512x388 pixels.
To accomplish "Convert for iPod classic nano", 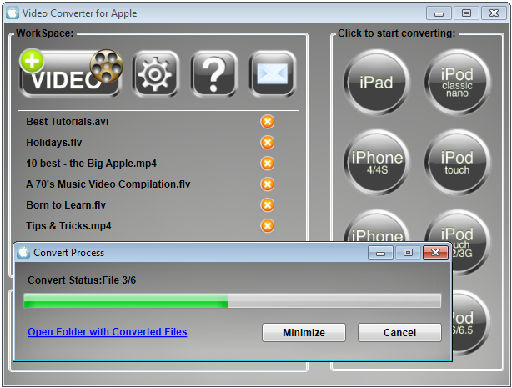I will 457,82.
